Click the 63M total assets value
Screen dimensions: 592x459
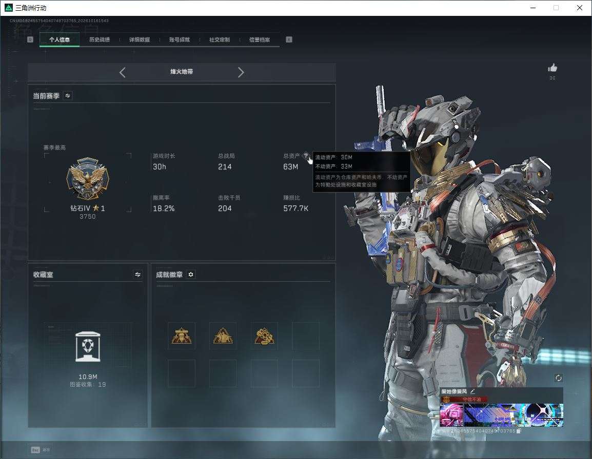(x=291, y=166)
